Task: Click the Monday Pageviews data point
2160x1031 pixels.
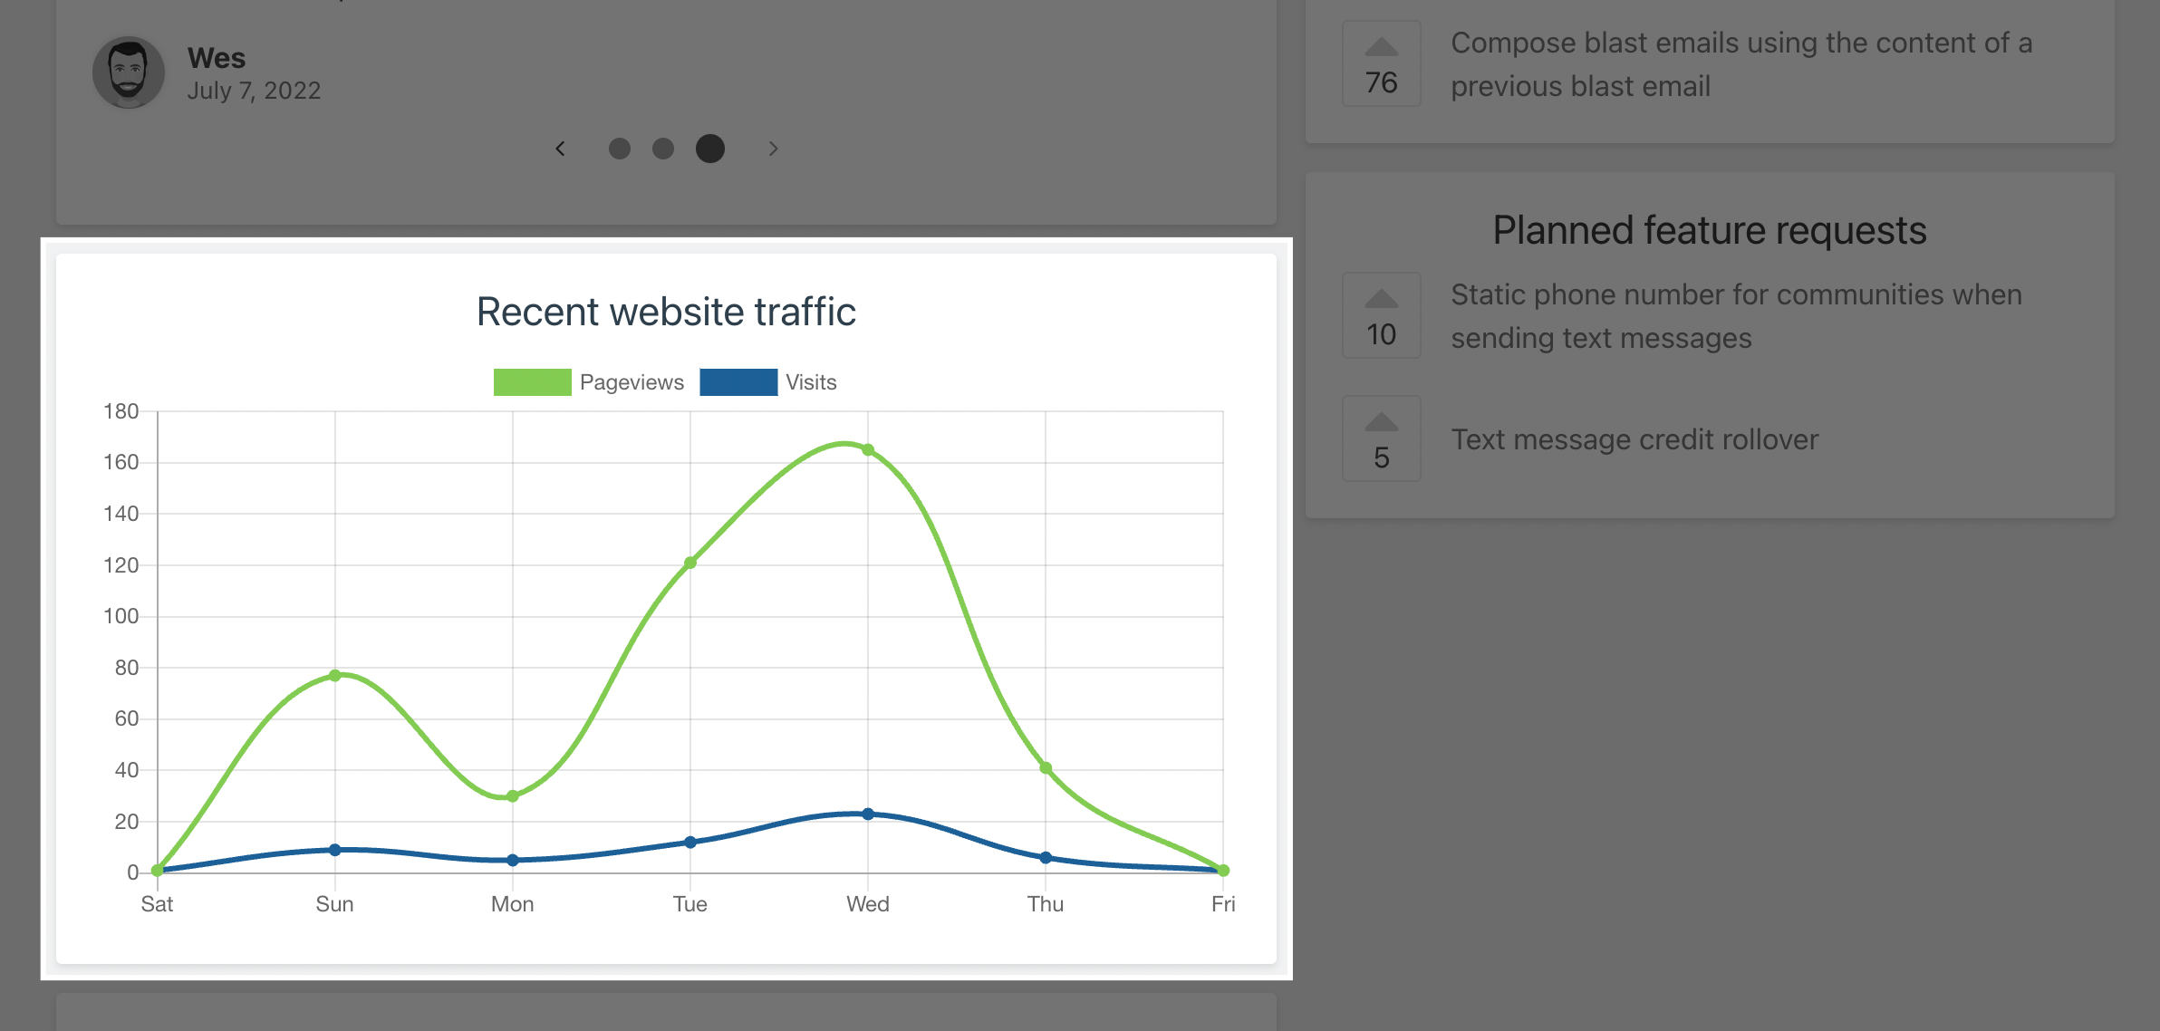Action: [x=513, y=796]
